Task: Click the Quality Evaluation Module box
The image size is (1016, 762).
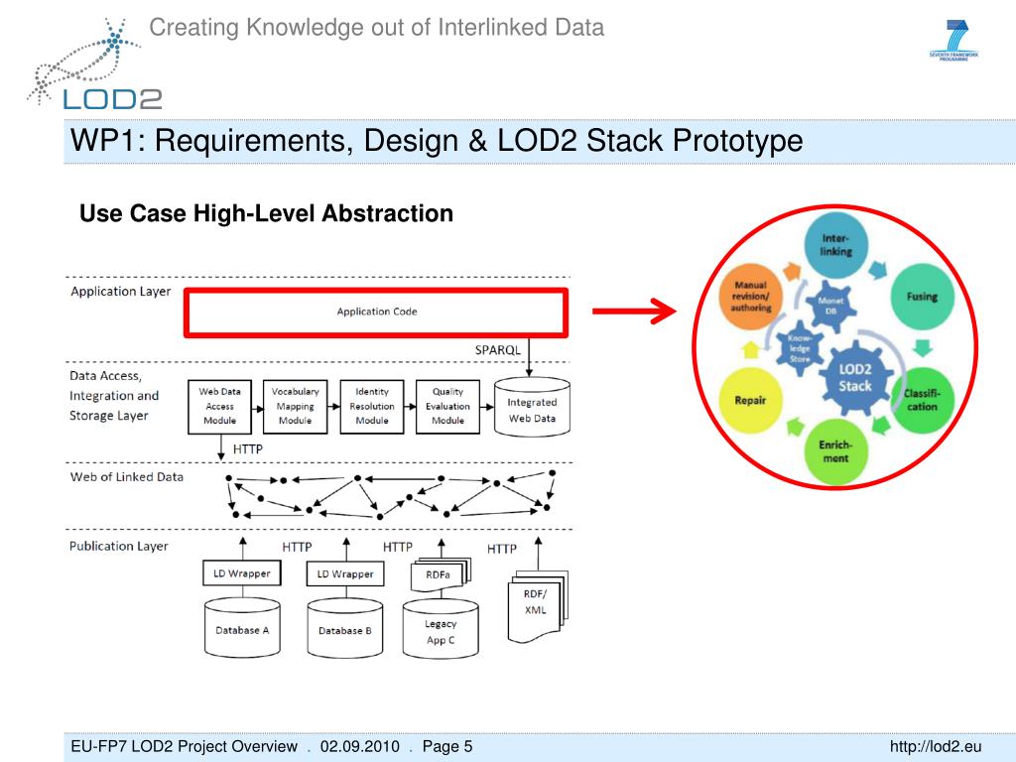Action: pyautogui.click(x=447, y=406)
